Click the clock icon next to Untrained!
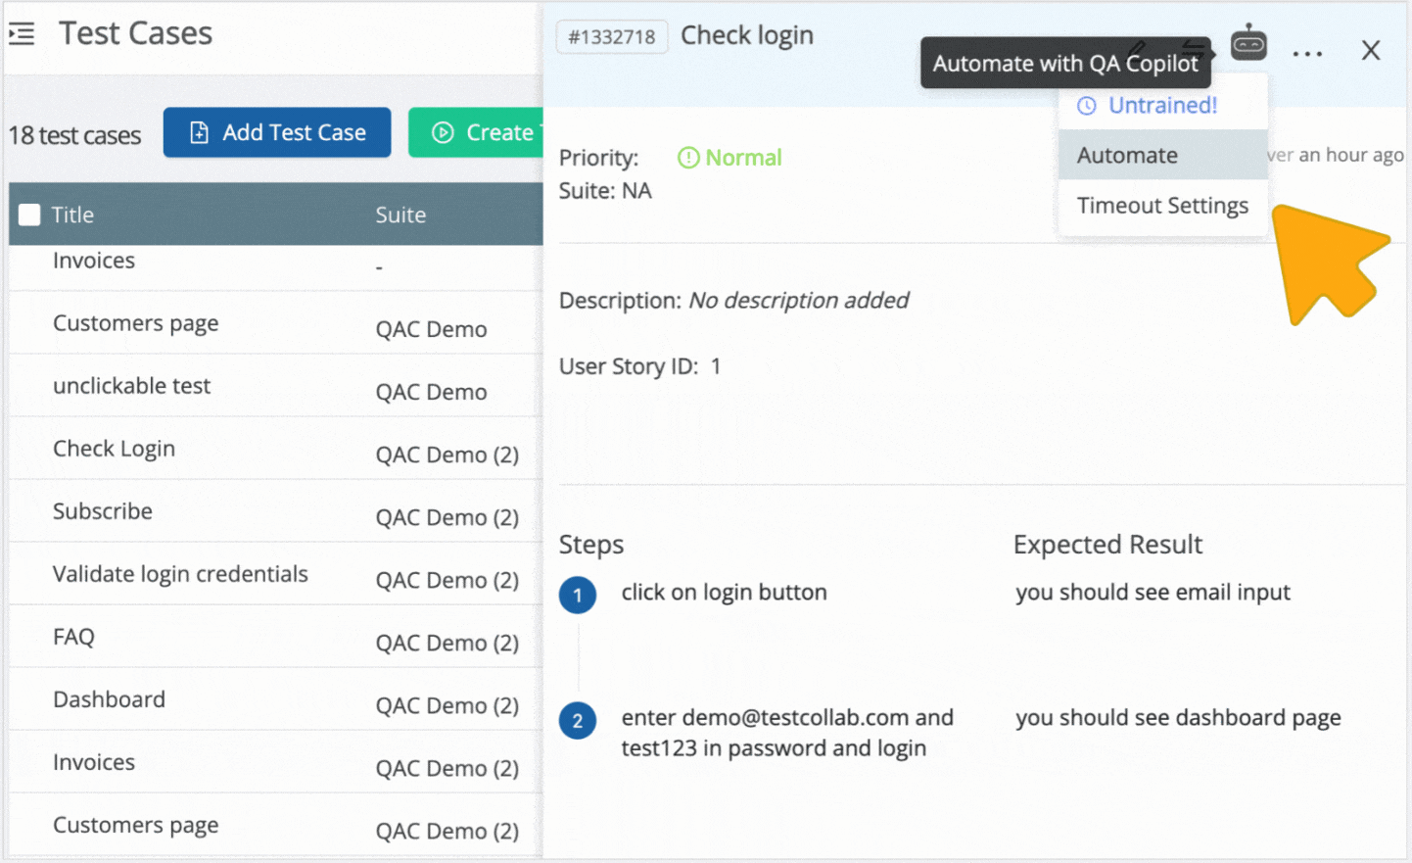 [1087, 105]
